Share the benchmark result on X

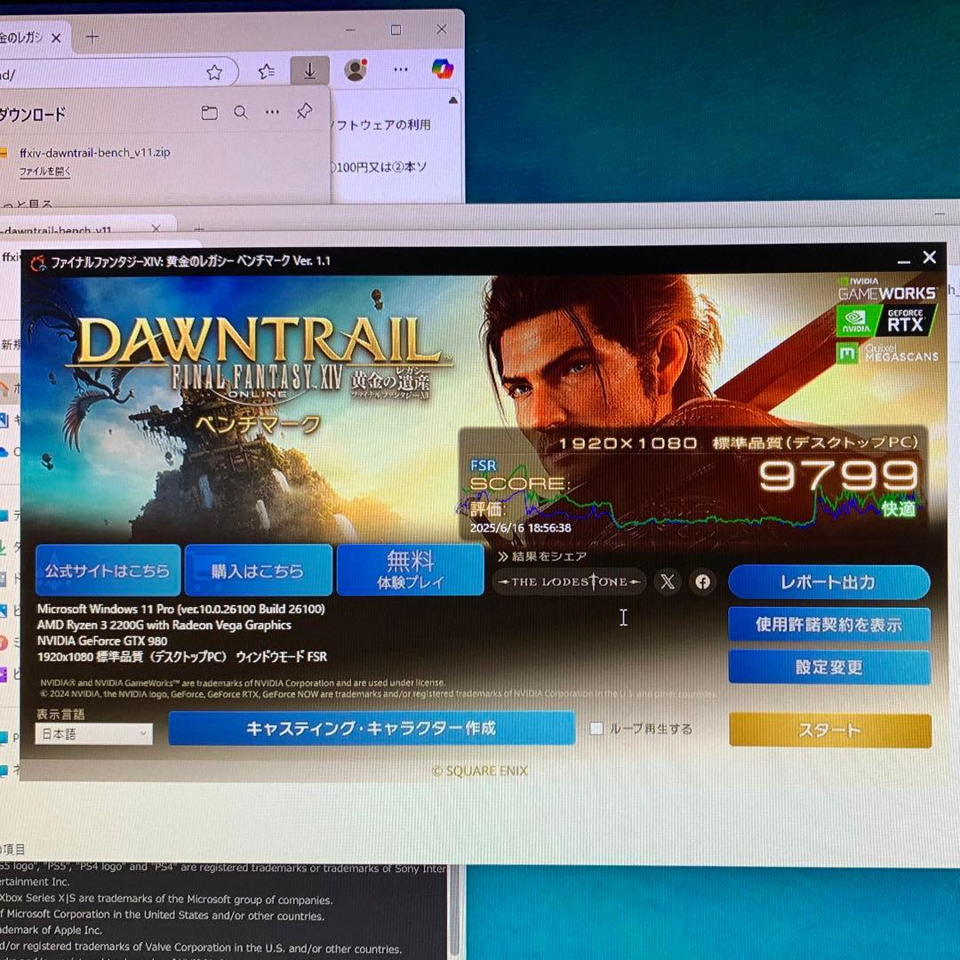[667, 581]
